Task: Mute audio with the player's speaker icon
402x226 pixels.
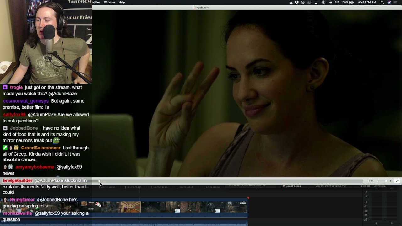Action: pyautogui.click(x=378, y=181)
